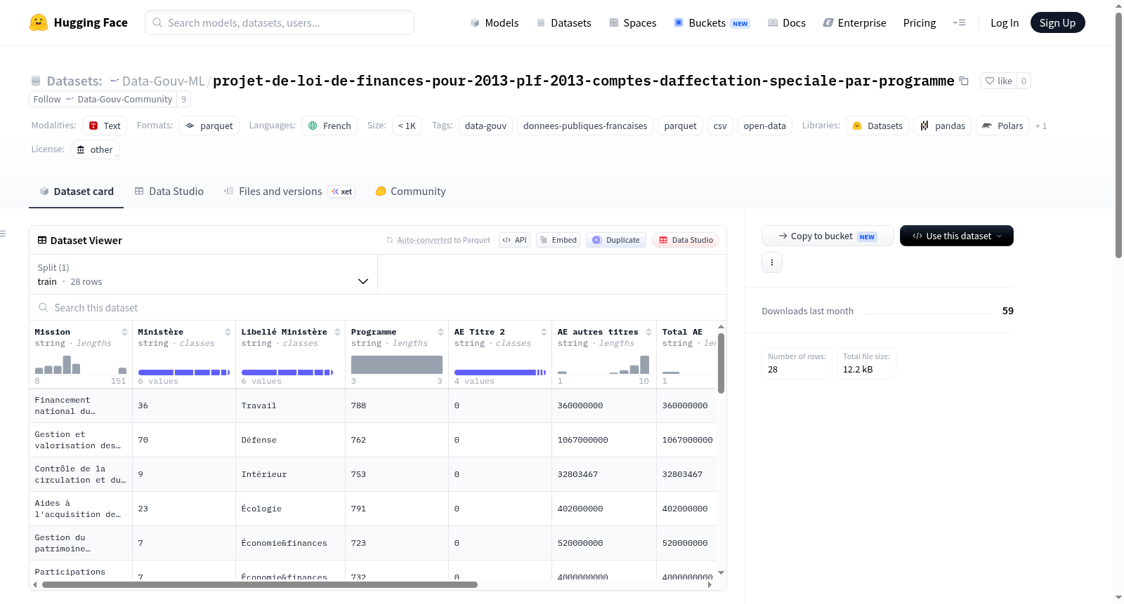
Task: Select the data-gouv tag
Action: (485, 126)
